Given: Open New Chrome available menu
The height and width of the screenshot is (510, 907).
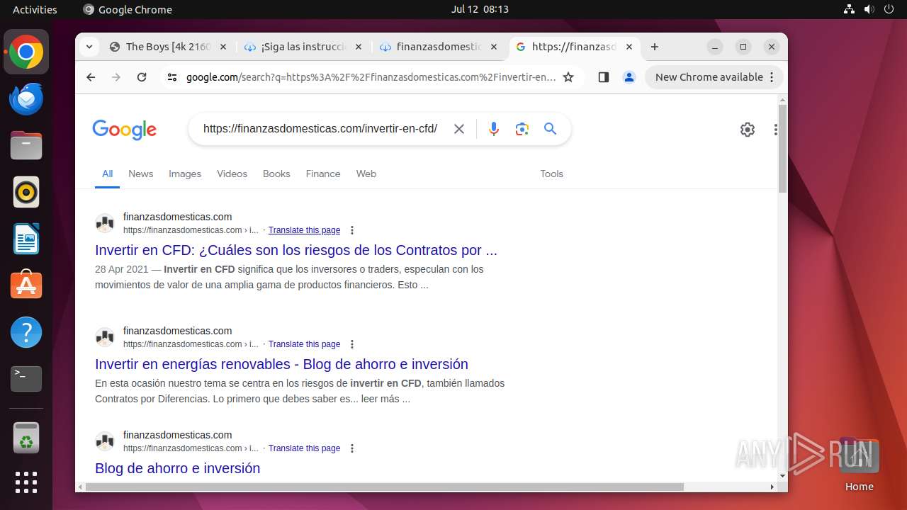Looking at the screenshot, I should coord(714,77).
